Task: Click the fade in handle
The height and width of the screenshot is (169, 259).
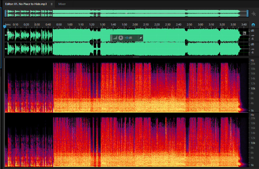Action: pos(8,33)
